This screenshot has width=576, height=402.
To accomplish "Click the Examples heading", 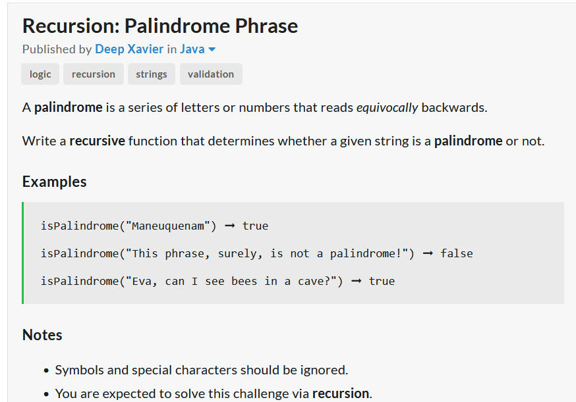I will (54, 182).
